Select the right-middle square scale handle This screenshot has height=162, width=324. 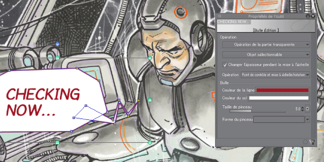click(150, 100)
